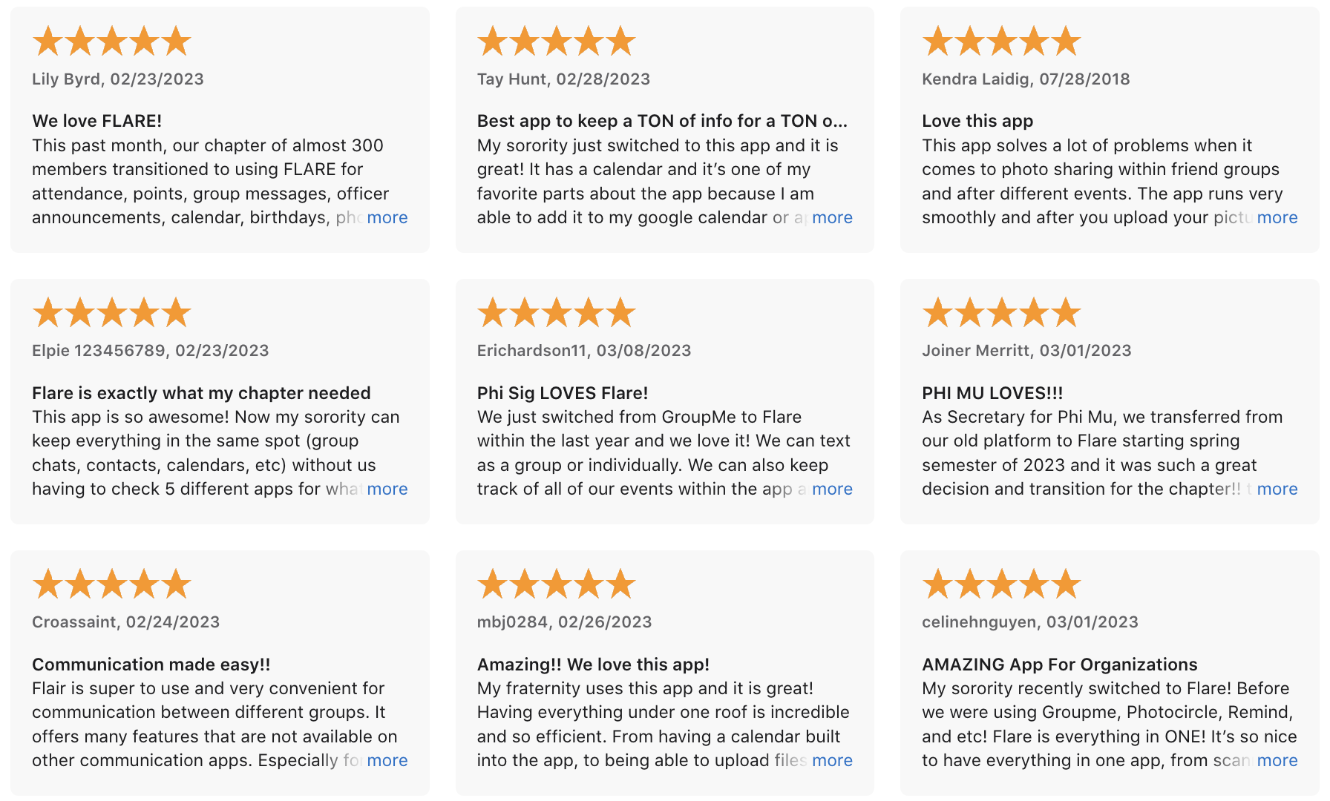Expand Lily Byrd's review with more
This screenshot has height=801, width=1330.
[x=387, y=217]
